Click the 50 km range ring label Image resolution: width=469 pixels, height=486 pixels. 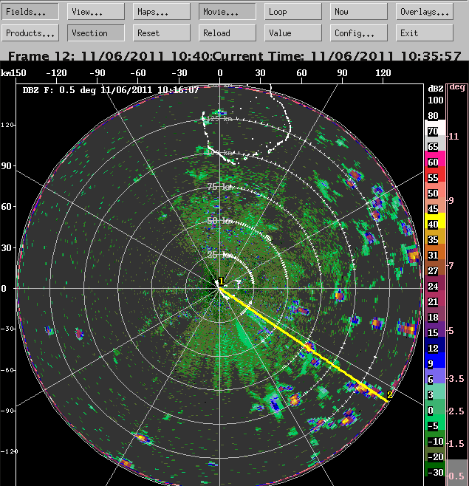pos(220,221)
